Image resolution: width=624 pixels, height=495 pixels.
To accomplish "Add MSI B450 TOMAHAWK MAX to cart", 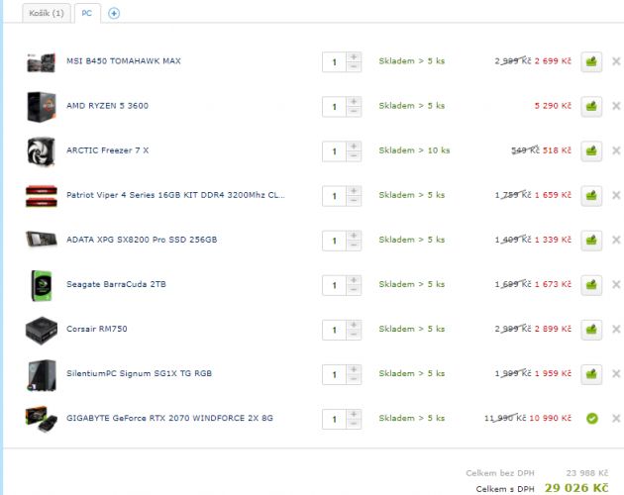I will point(591,61).
